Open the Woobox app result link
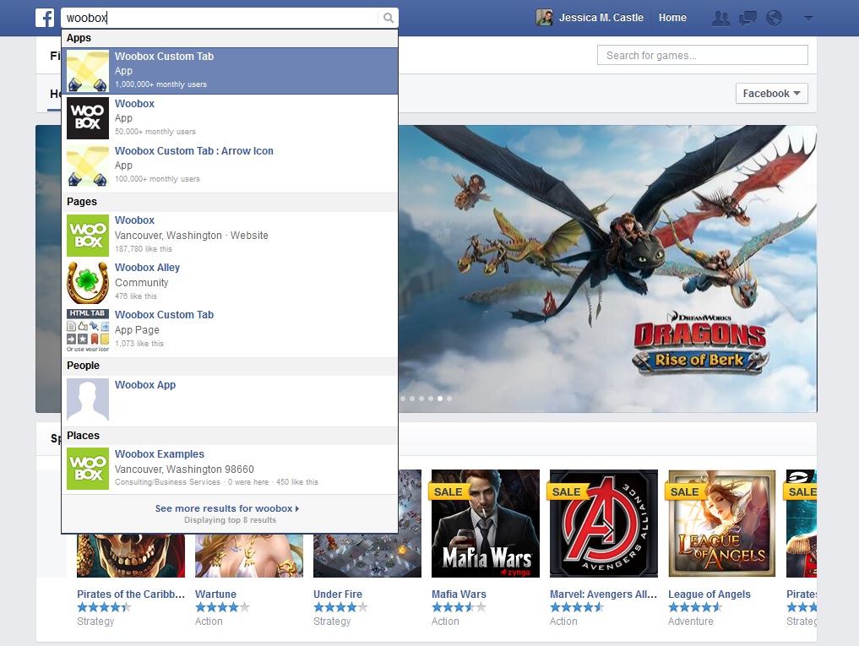 (x=134, y=104)
